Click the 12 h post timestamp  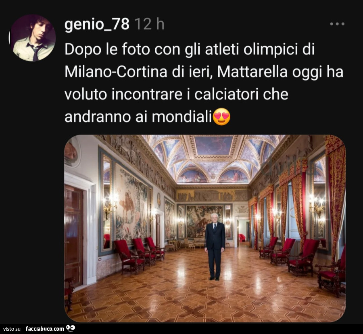pyautogui.click(x=149, y=24)
